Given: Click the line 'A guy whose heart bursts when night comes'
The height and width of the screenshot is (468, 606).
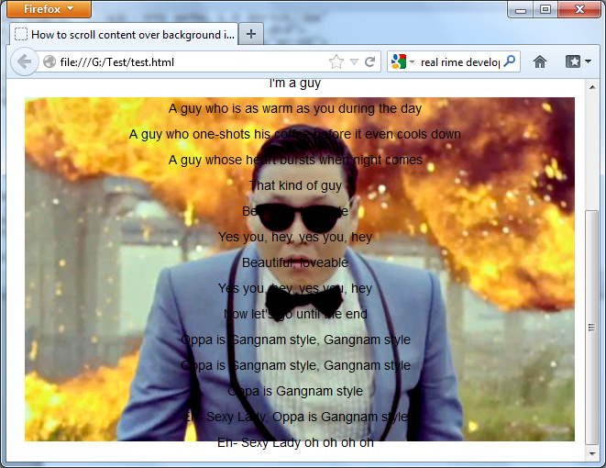Looking at the screenshot, I should point(295,160).
